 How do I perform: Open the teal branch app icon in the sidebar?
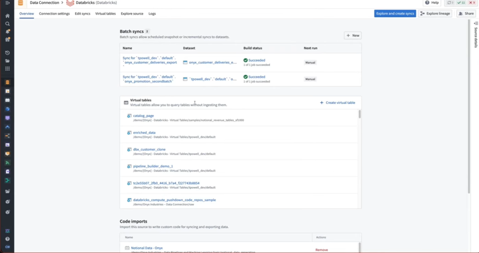coord(8,180)
